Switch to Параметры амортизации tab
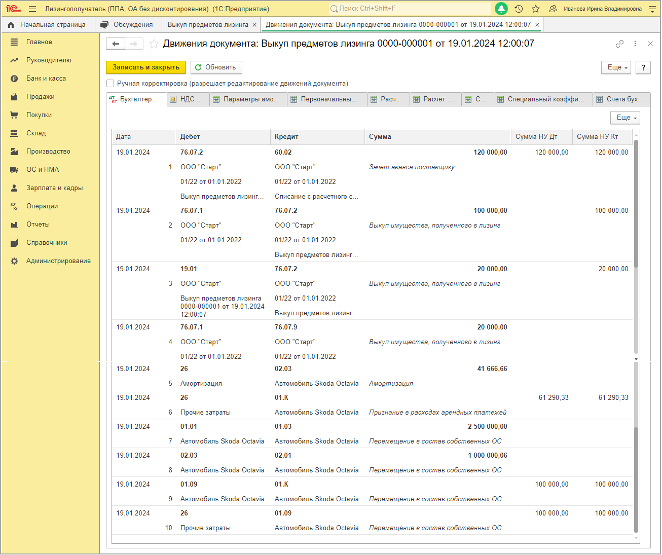Screen dimensions: 662x555 248,99
